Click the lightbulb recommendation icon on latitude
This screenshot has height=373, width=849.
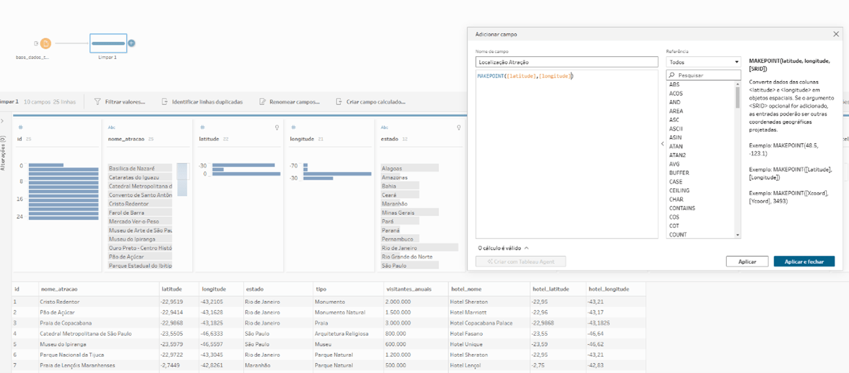(276, 127)
